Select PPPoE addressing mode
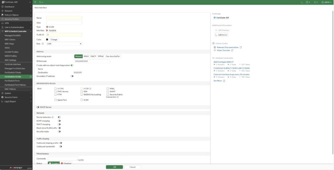 101,57
